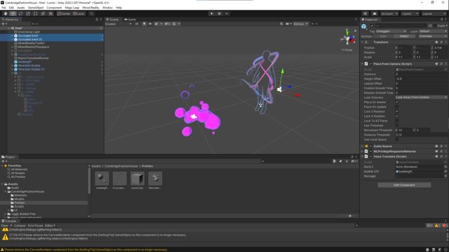
Task: Open the File menu
Action: point(4,7)
